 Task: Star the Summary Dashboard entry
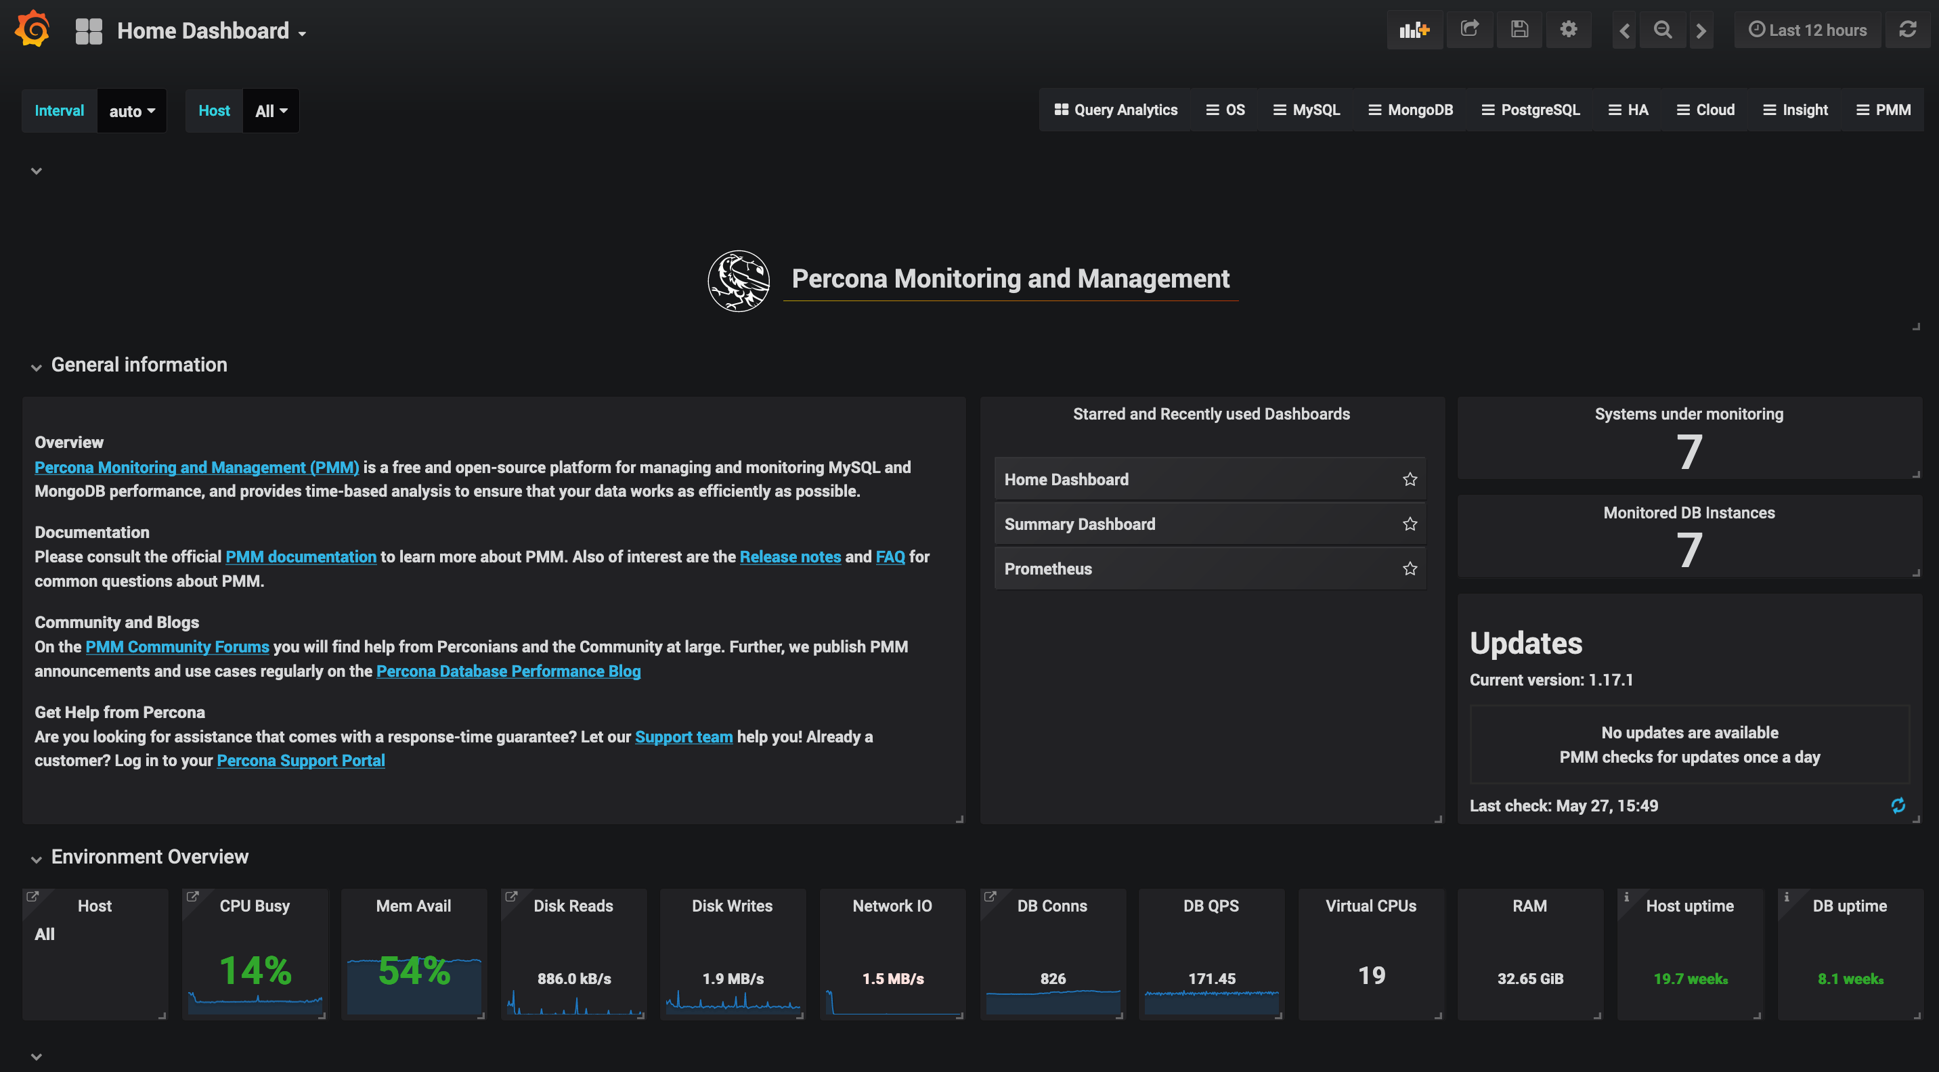[1410, 524]
